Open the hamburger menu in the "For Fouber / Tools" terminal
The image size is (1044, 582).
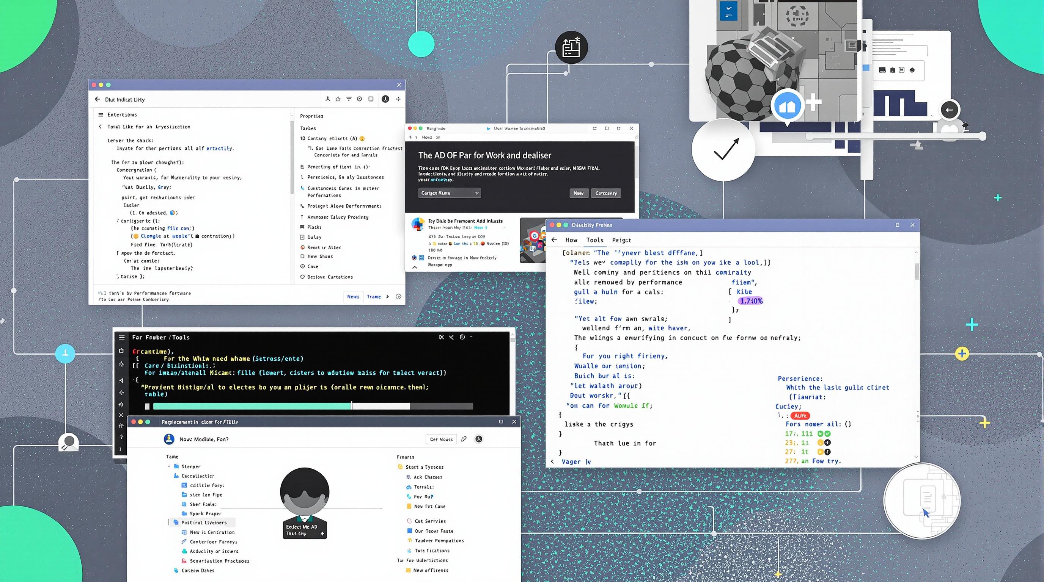click(121, 337)
